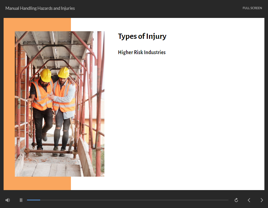This screenshot has width=268, height=208.
Task: Pause the slide playback
Action: [x=21, y=200]
